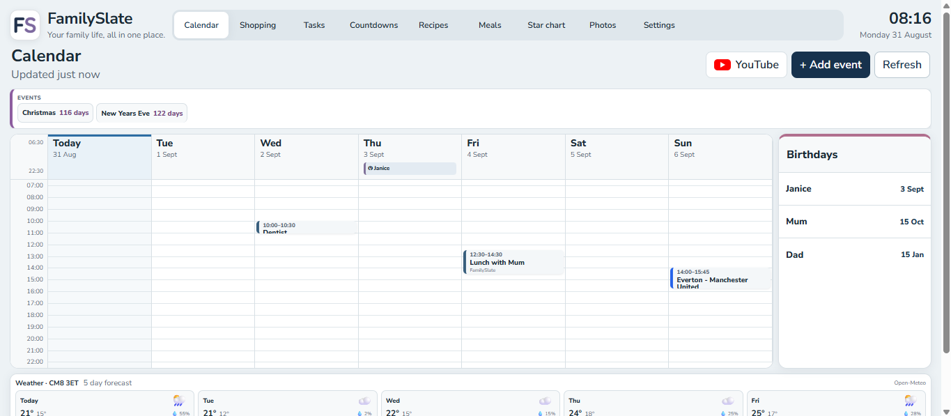This screenshot has width=951, height=416.
Task: Click the Weather CM8 3ET label
Action: (47, 383)
